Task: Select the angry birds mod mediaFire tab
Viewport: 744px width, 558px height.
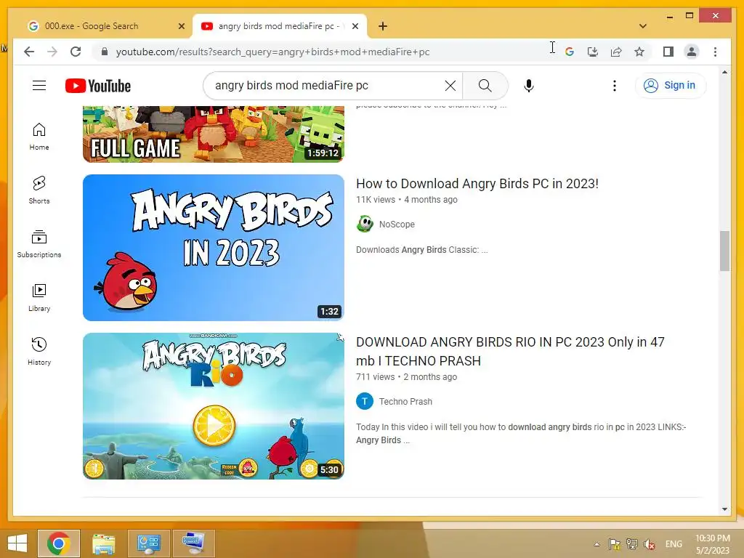Action: coord(280,26)
